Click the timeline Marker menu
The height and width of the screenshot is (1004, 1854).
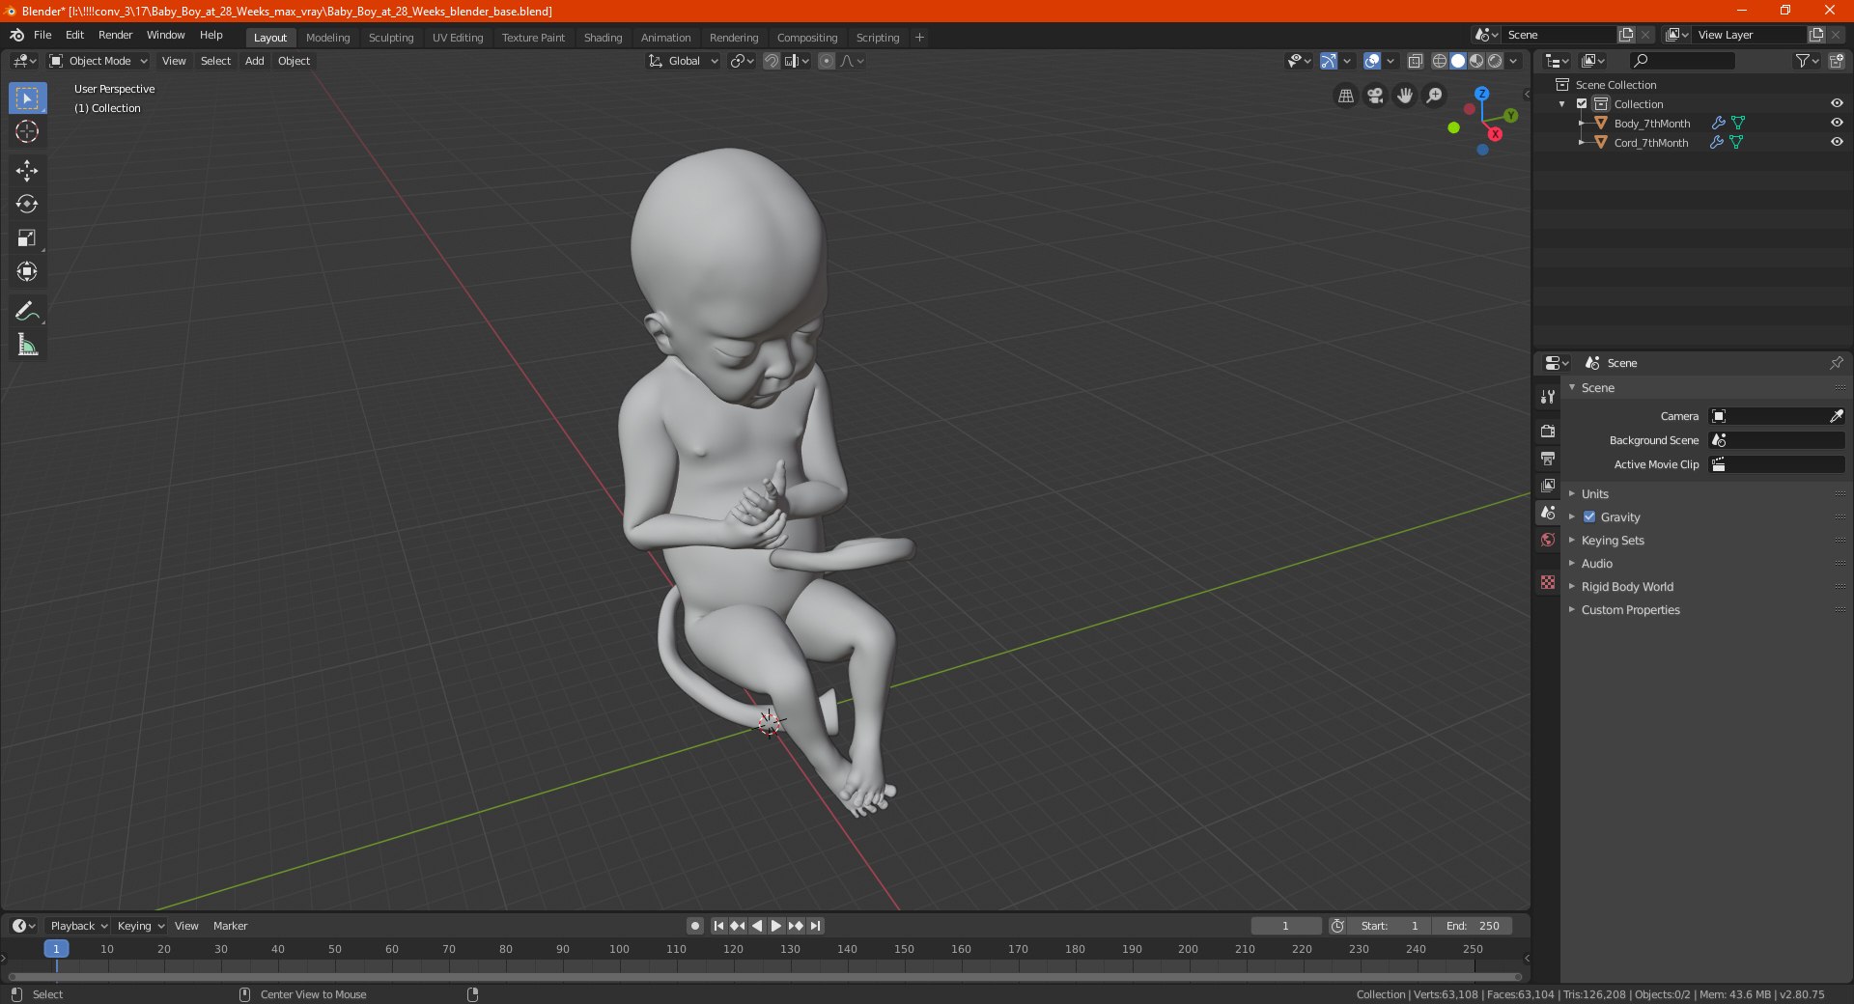point(230,926)
